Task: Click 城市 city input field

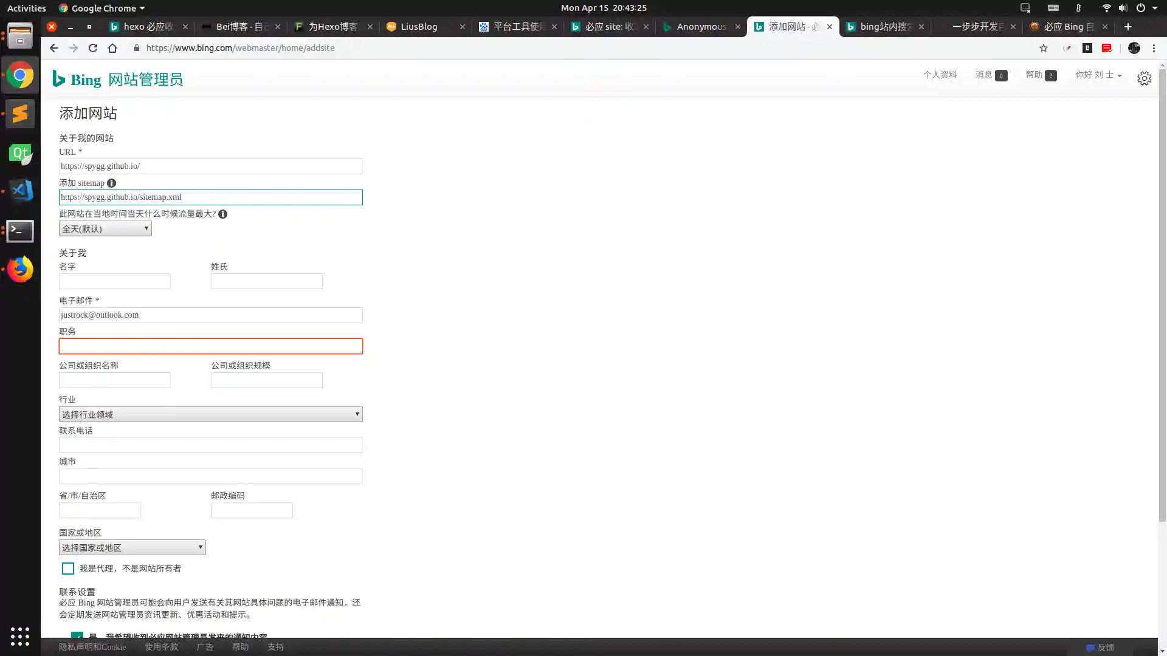Action: 211,476
